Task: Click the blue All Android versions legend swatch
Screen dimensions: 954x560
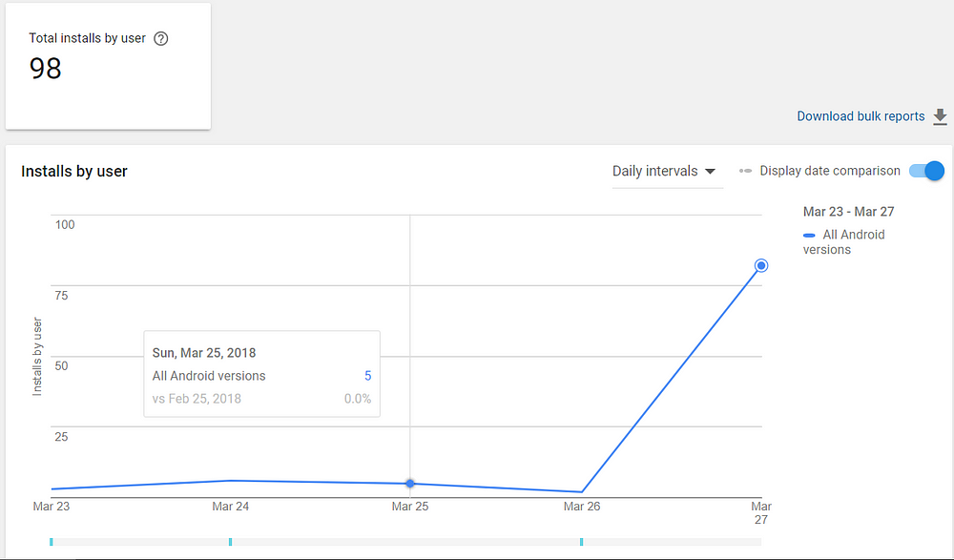Action: [809, 235]
